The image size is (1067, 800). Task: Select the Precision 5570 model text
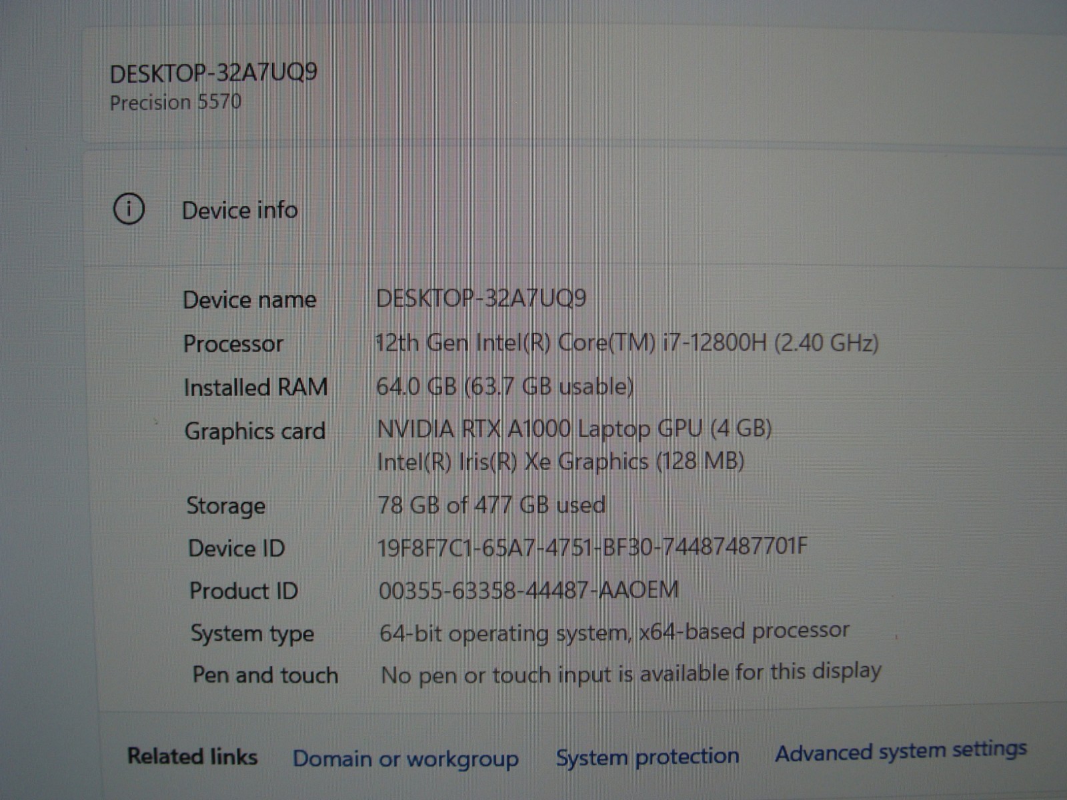pyautogui.click(x=175, y=102)
